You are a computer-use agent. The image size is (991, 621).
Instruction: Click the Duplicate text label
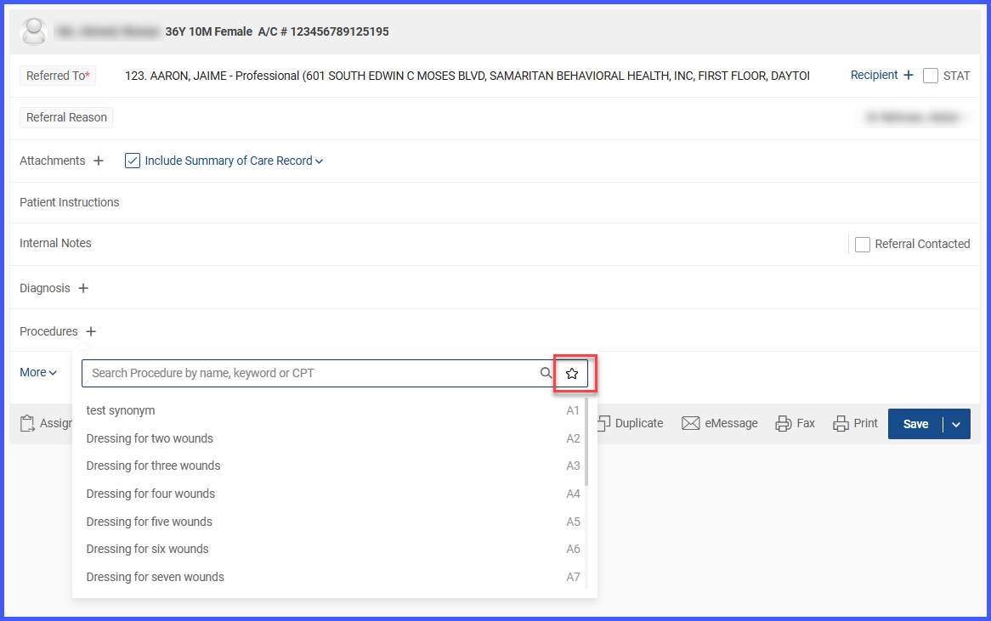pos(639,423)
